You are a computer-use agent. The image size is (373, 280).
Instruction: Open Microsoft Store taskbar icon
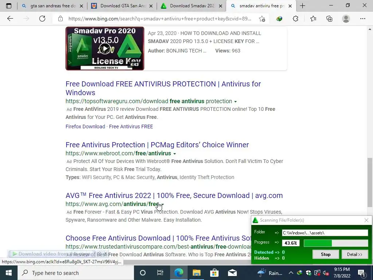(x=214, y=273)
